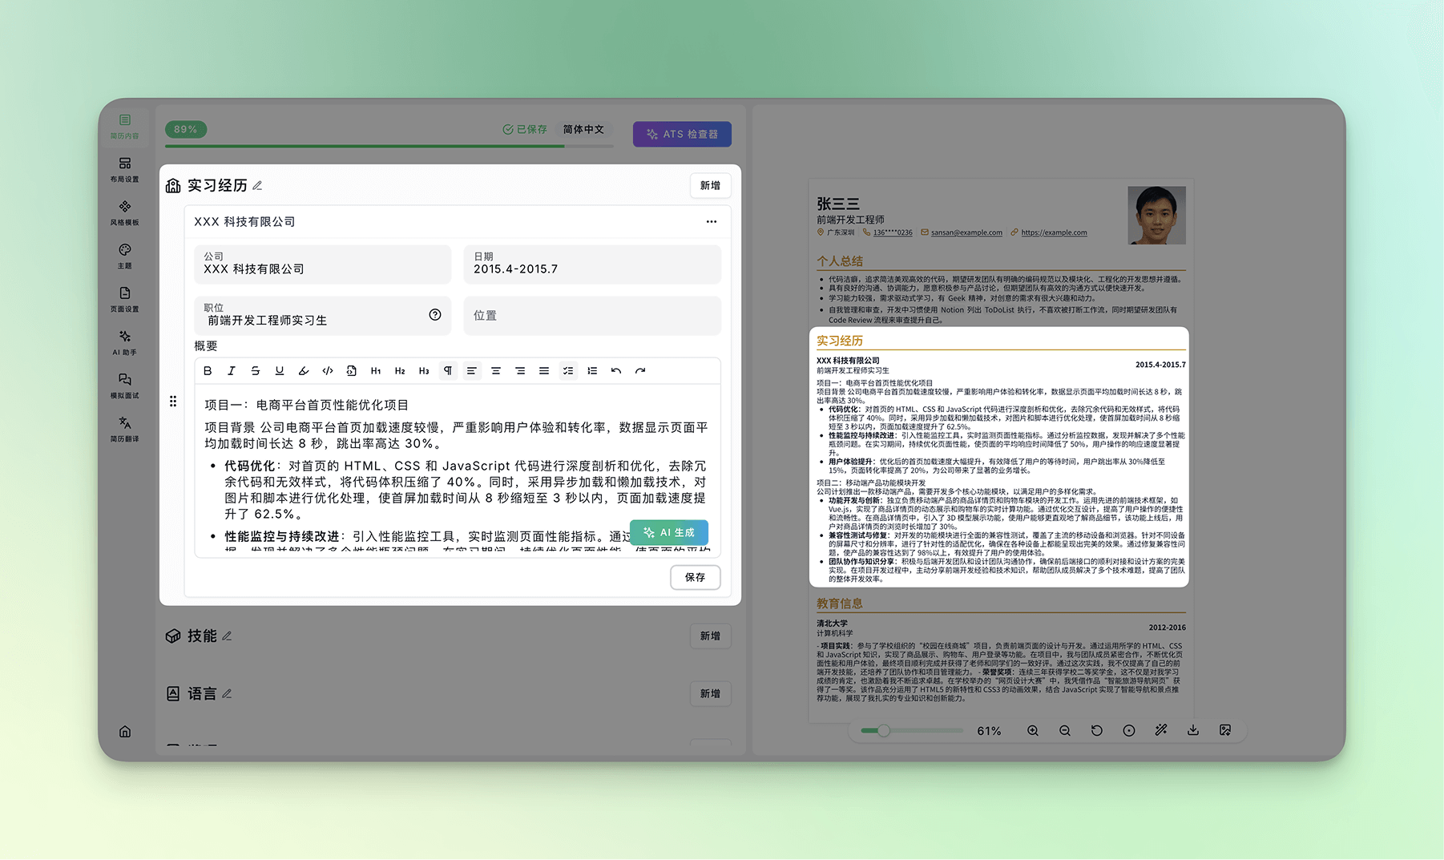Click the 位置 input field

pyautogui.click(x=592, y=316)
